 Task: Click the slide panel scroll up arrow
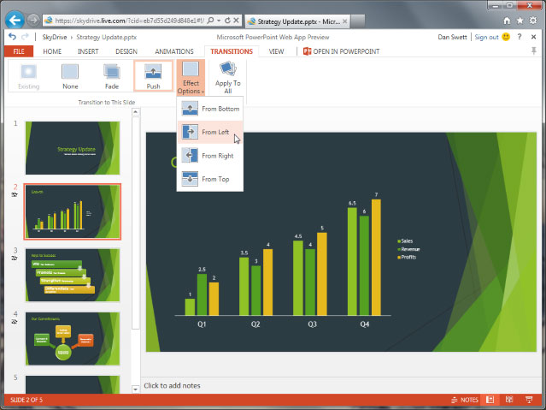[136, 112]
